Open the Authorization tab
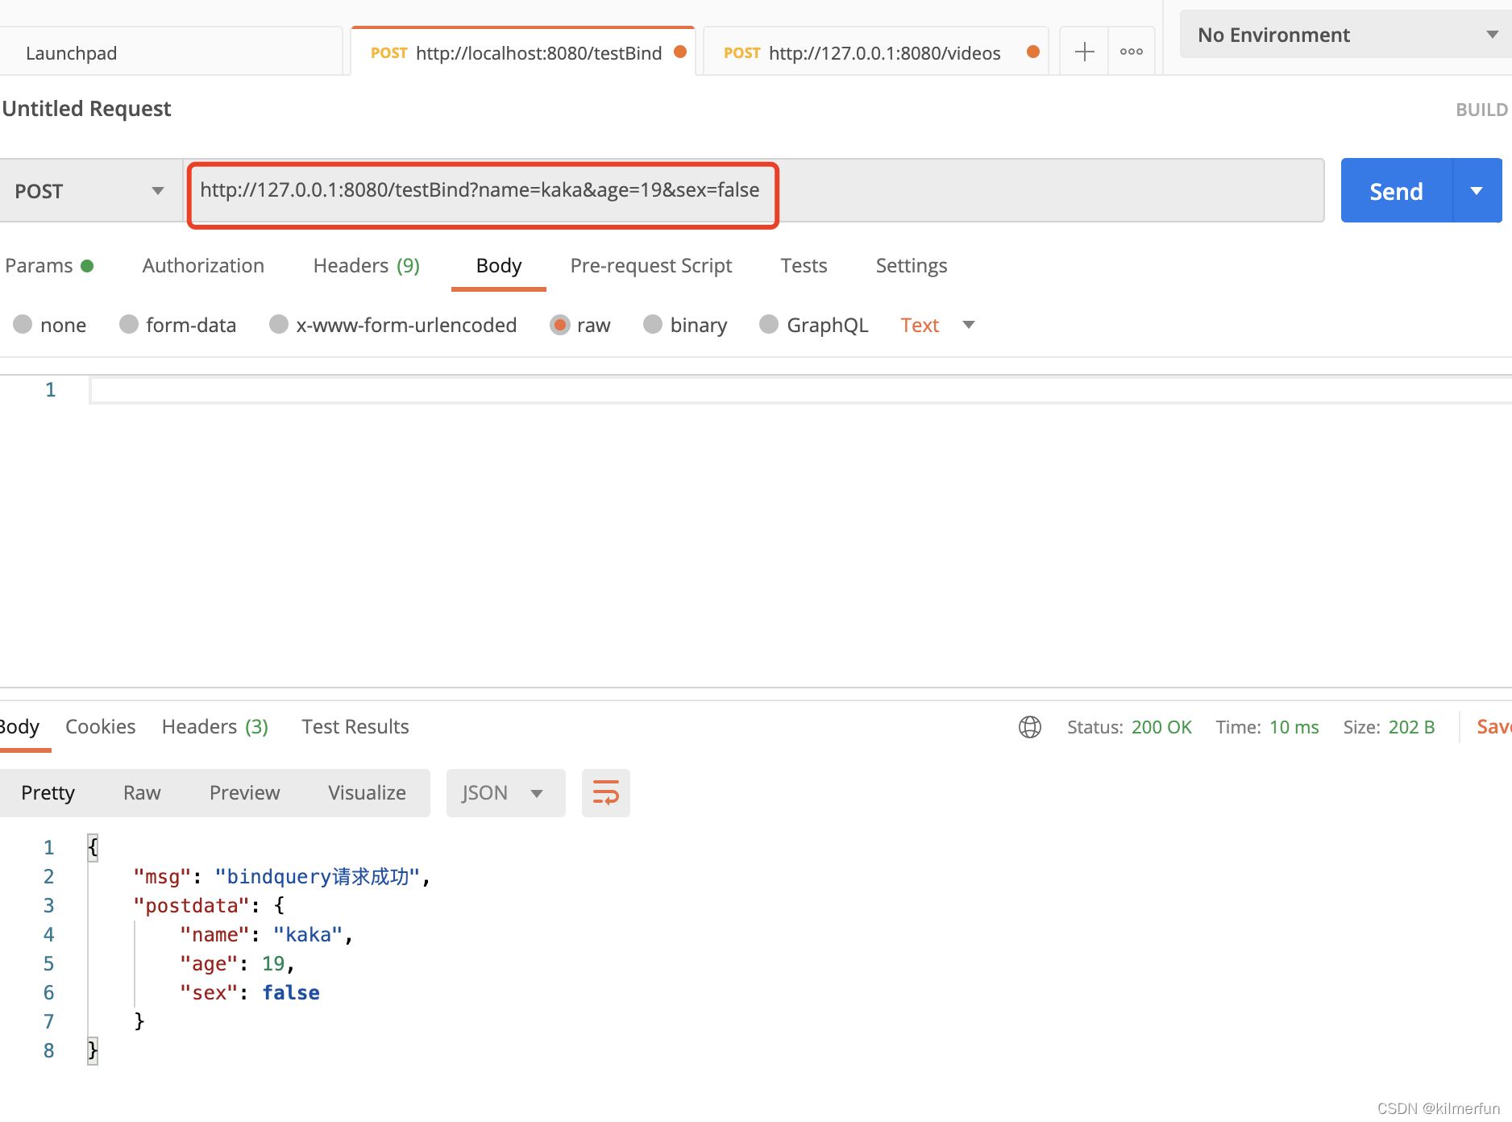The width and height of the screenshot is (1512, 1122). click(x=203, y=265)
